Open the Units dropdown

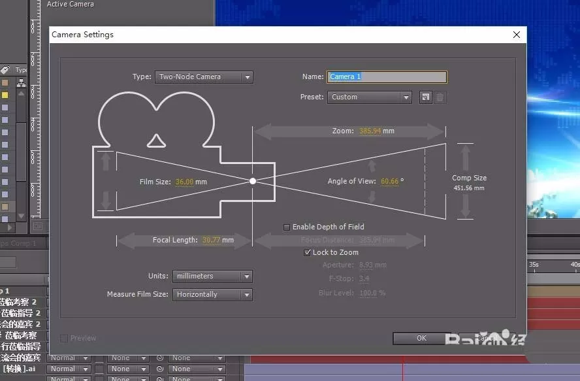(212, 276)
